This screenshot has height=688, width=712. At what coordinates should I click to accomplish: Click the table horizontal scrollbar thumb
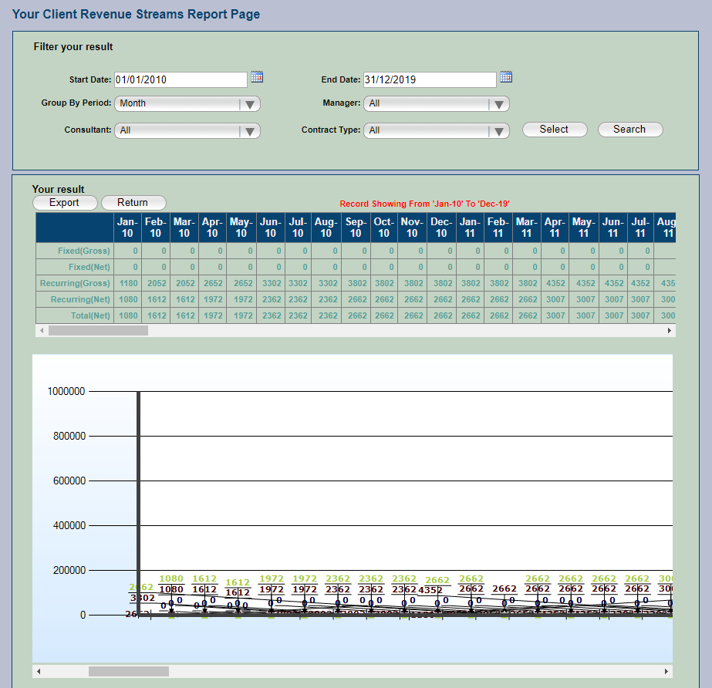click(x=98, y=331)
